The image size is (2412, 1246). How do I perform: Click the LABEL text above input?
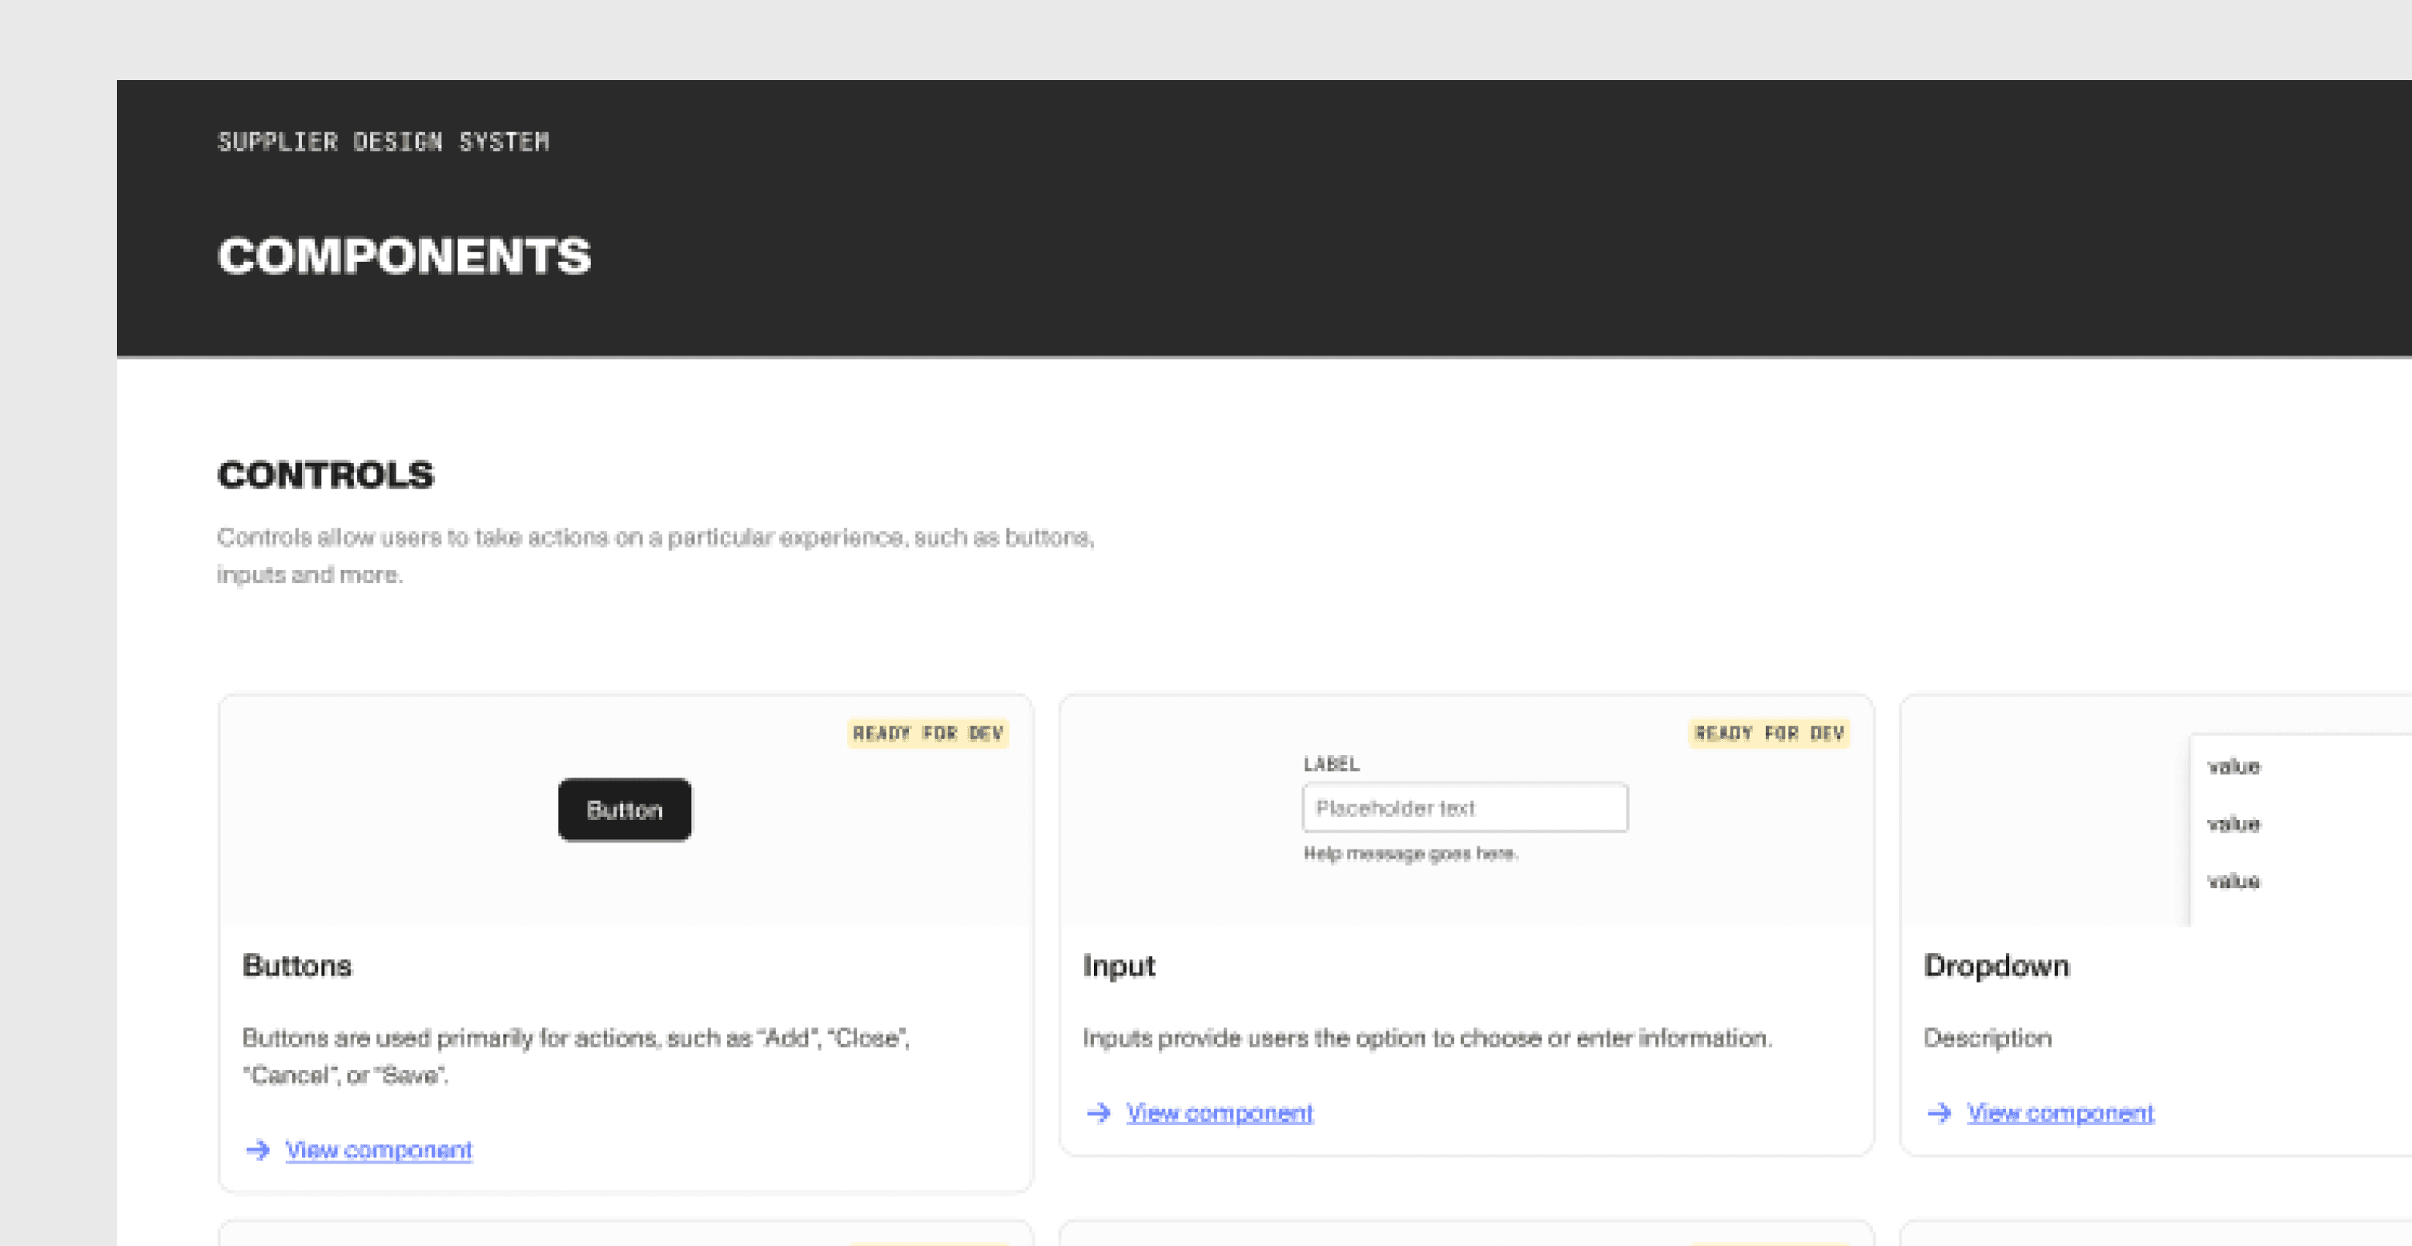click(1332, 764)
